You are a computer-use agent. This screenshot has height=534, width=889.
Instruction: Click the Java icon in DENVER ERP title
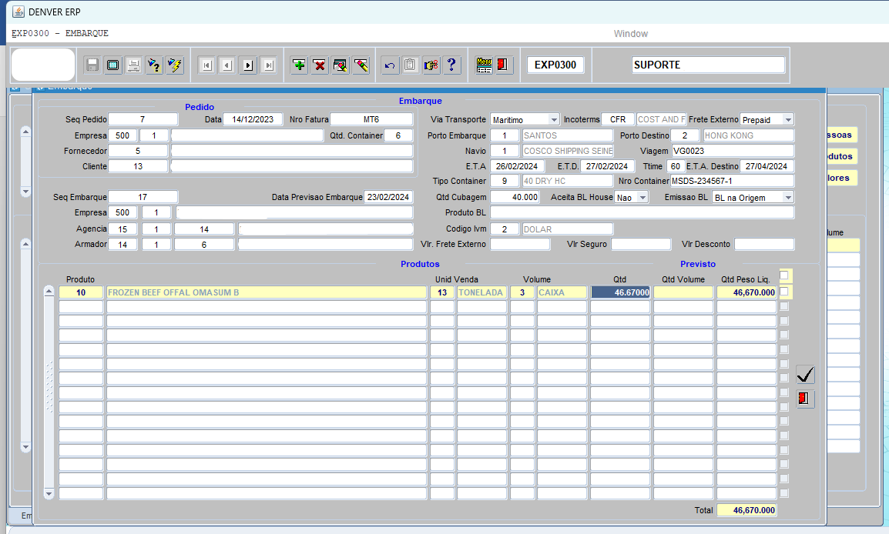pyautogui.click(x=18, y=12)
